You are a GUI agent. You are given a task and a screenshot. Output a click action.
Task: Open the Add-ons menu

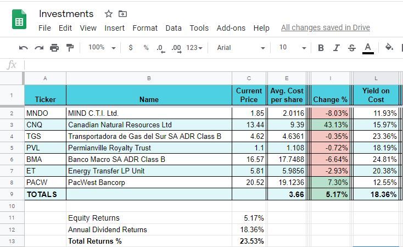coord(231,28)
